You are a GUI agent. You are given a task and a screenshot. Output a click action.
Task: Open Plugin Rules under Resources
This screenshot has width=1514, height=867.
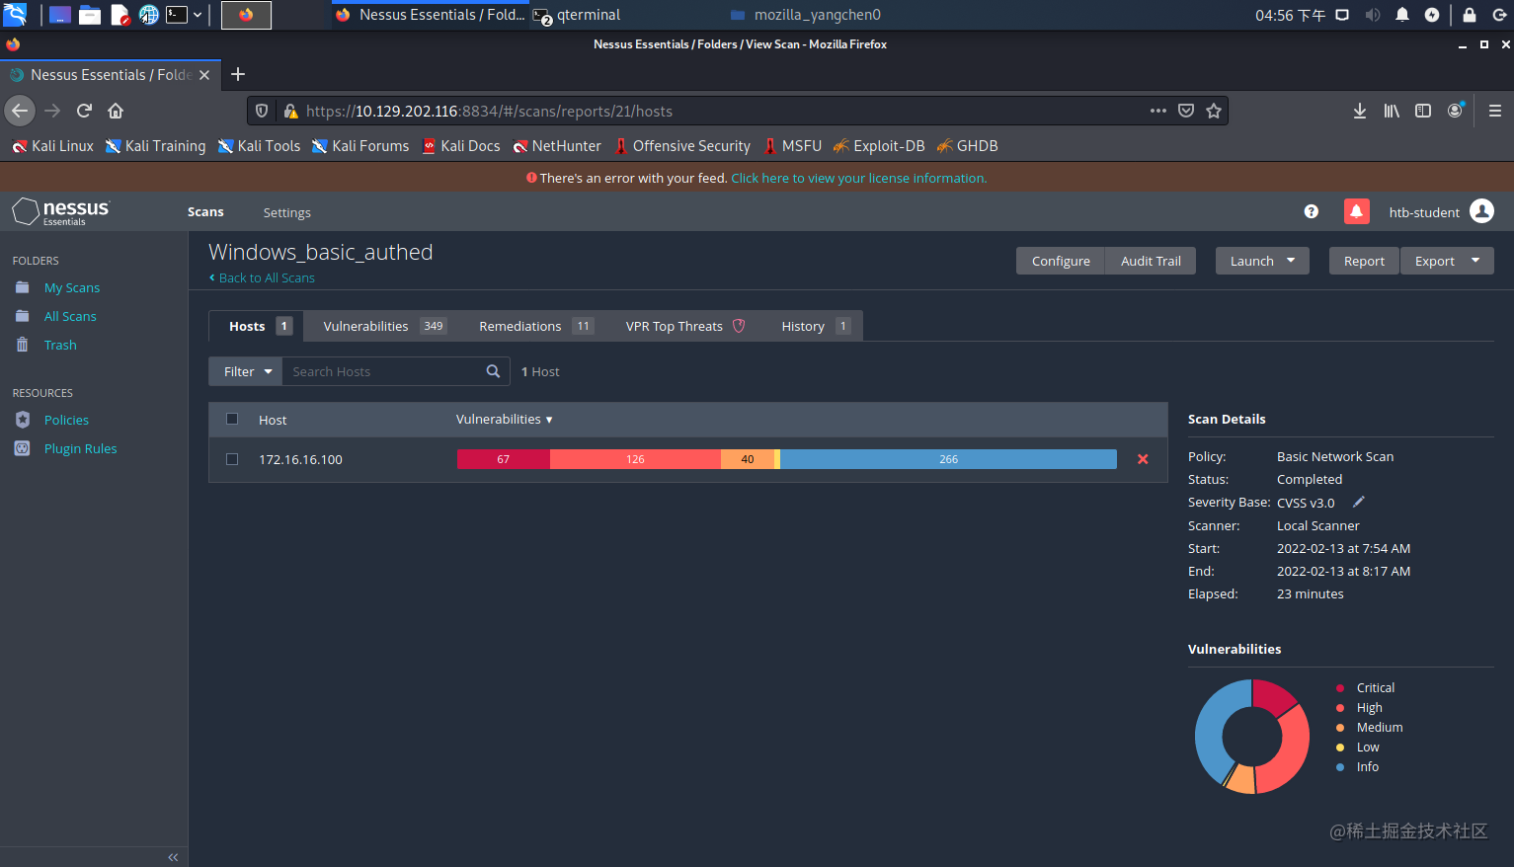(x=80, y=449)
